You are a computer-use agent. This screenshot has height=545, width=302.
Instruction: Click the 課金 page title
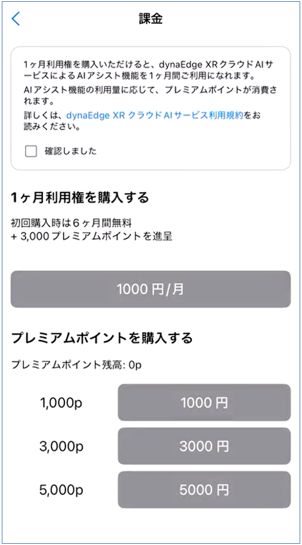(x=151, y=18)
